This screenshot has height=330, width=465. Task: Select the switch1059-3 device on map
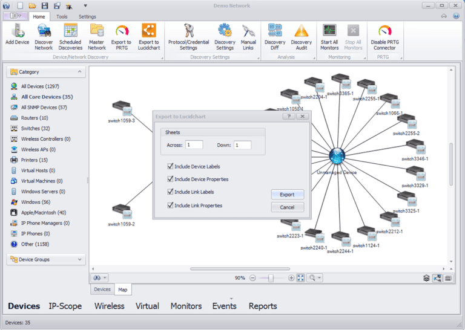coord(122,108)
